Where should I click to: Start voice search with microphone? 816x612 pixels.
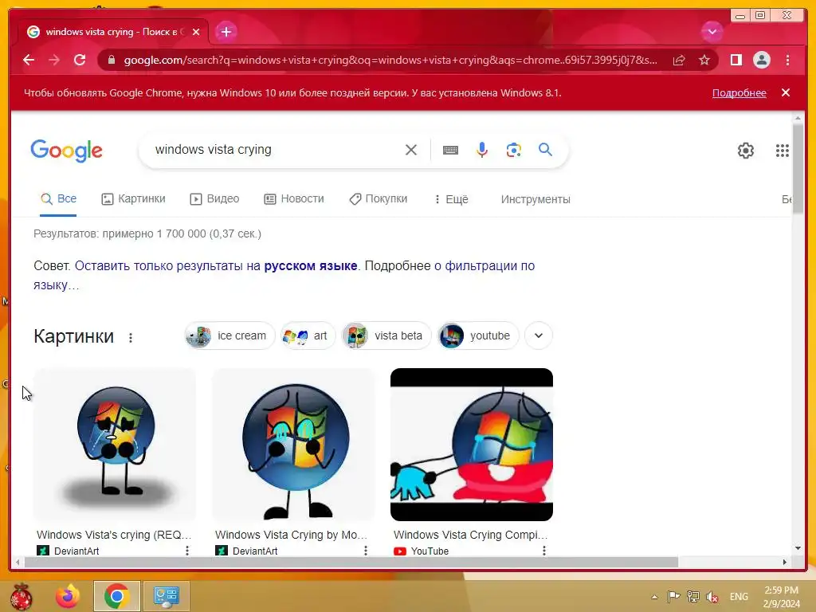point(482,150)
